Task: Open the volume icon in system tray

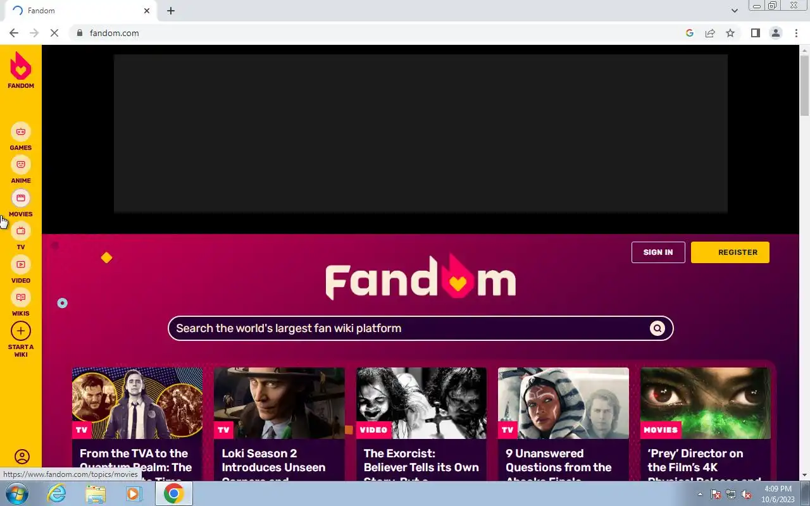Action: coord(747,495)
